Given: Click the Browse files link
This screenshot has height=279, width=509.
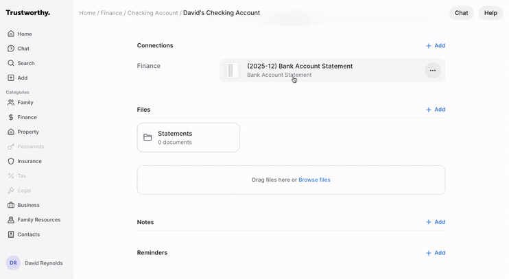Looking at the screenshot, I should coord(314,180).
